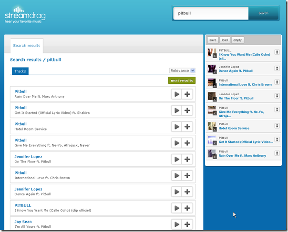Click reorder handle for I Know You Want Me

(277, 52)
